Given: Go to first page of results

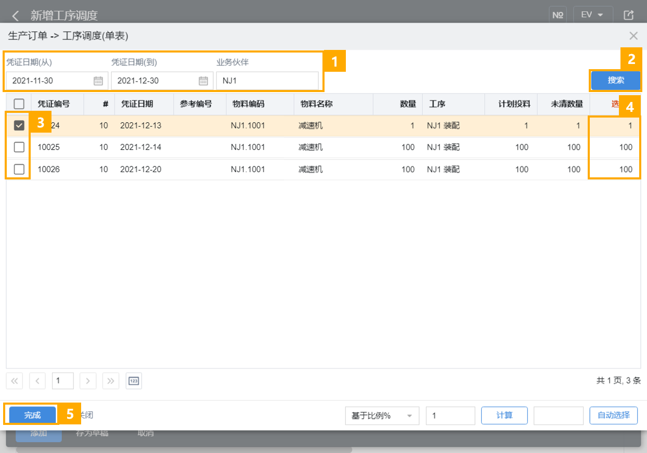Looking at the screenshot, I should tap(15, 381).
